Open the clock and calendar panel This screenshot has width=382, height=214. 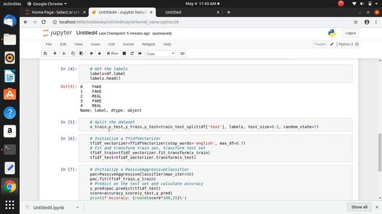202,4
